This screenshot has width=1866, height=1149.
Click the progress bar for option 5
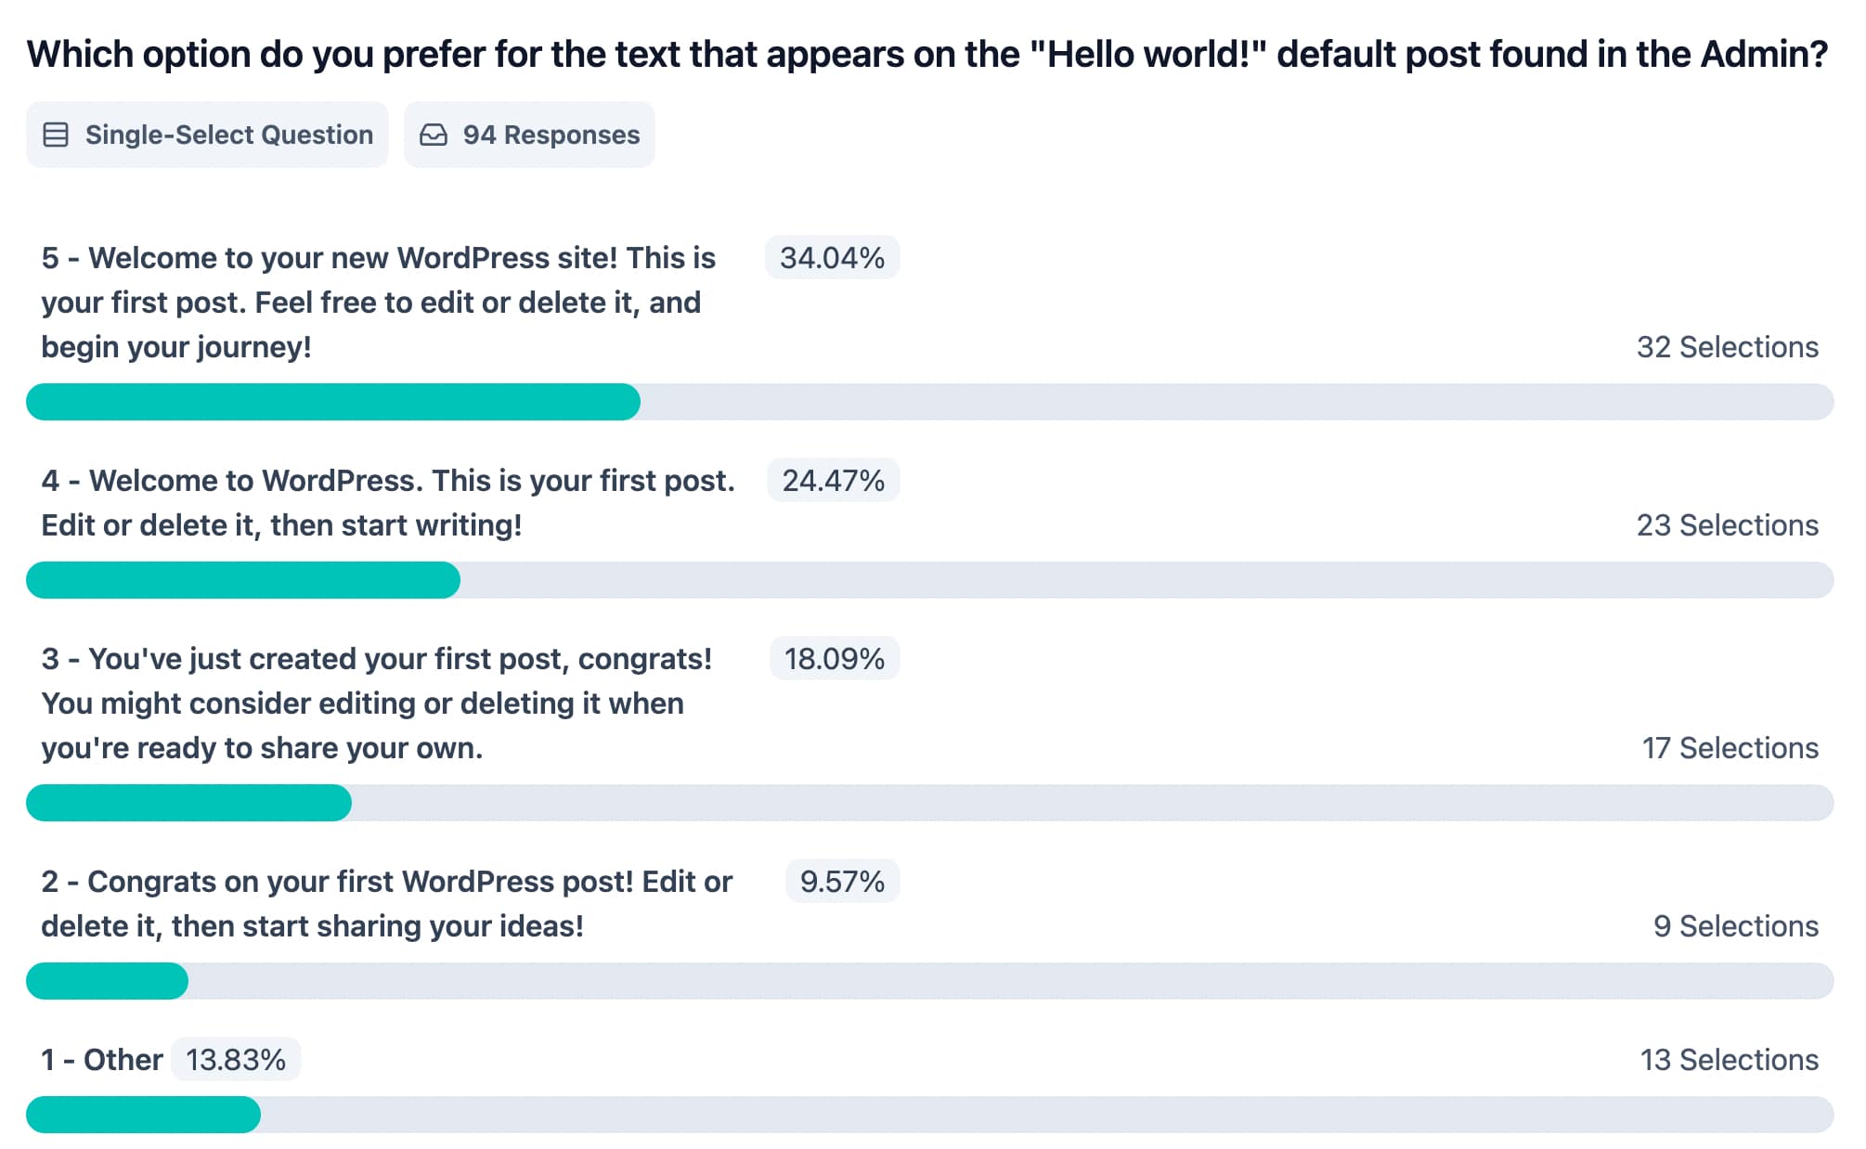(x=929, y=402)
